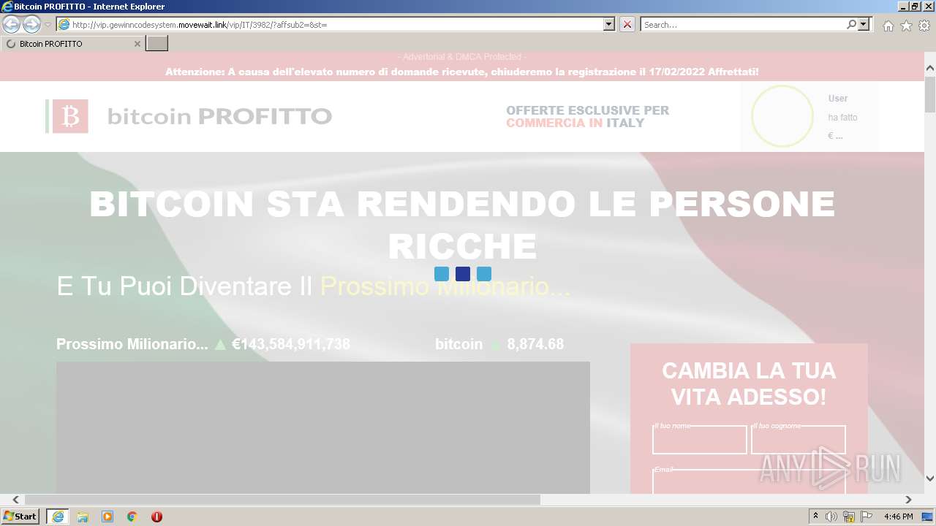Click the horizontal scrollbar thumb
The image size is (936, 526).
pos(282,500)
